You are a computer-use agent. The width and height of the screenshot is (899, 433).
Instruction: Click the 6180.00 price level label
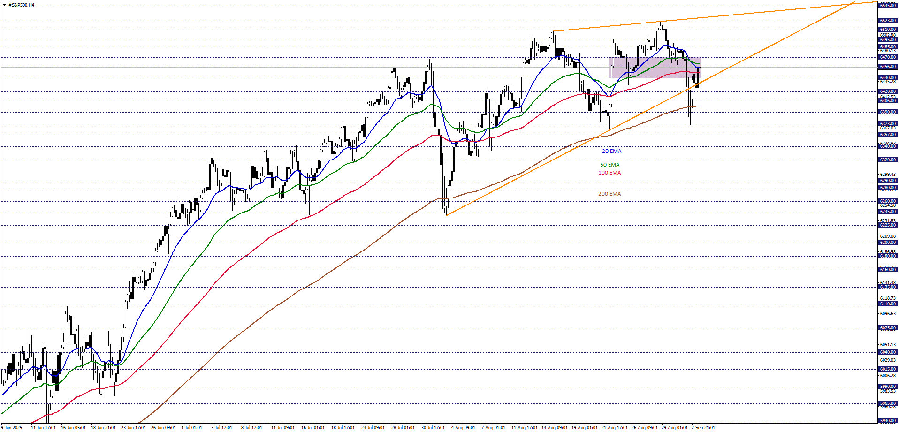[x=887, y=256]
